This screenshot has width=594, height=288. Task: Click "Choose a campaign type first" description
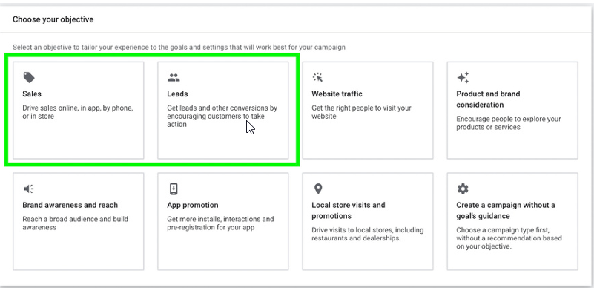509,238
